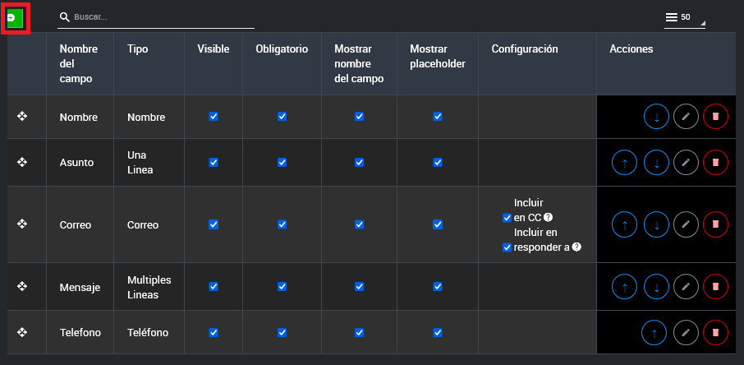Move the Nombre field down
The height and width of the screenshot is (365, 744).
[x=656, y=117]
